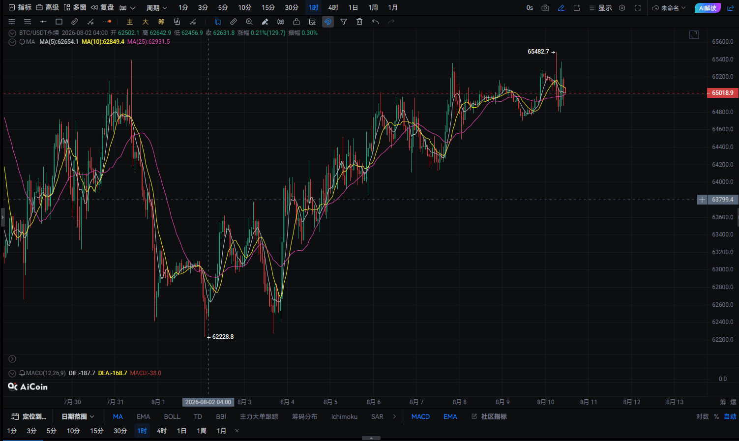Click the new note with sparkle icon
The image size is (739, 441).
(x=577, y=8)
